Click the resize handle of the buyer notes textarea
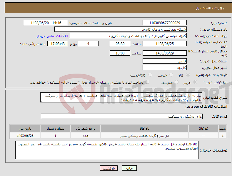Viewport: 232px width, 176px height. 17,158
